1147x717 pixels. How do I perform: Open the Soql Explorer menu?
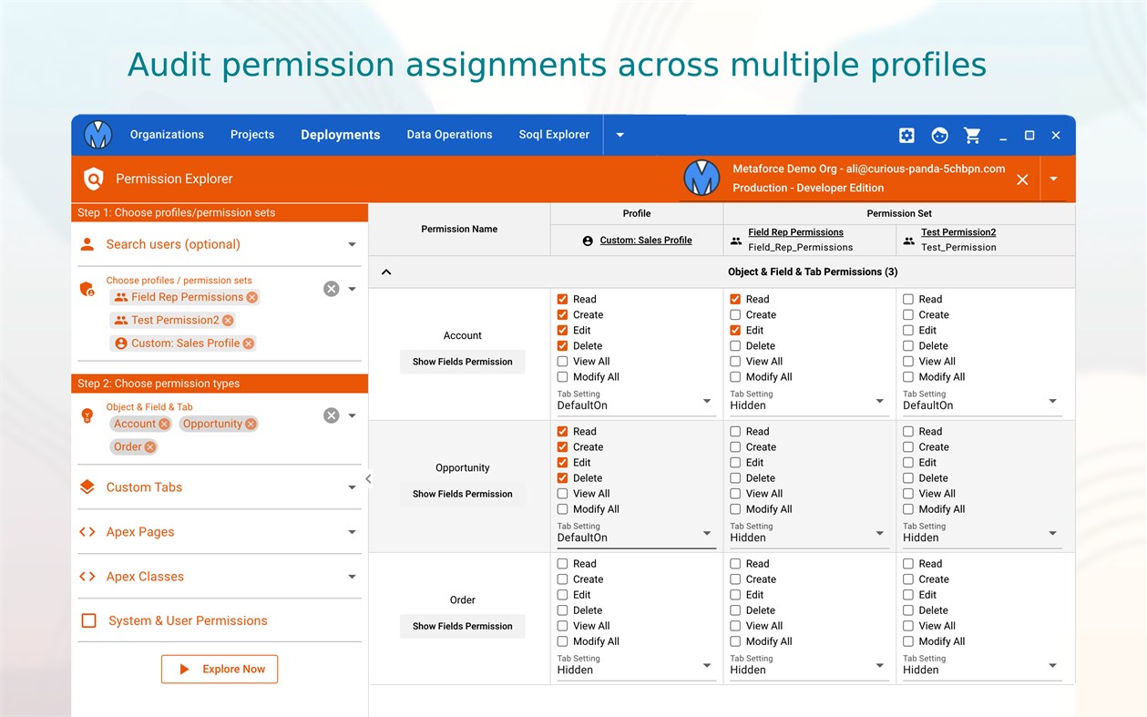[x=554, y=135]
